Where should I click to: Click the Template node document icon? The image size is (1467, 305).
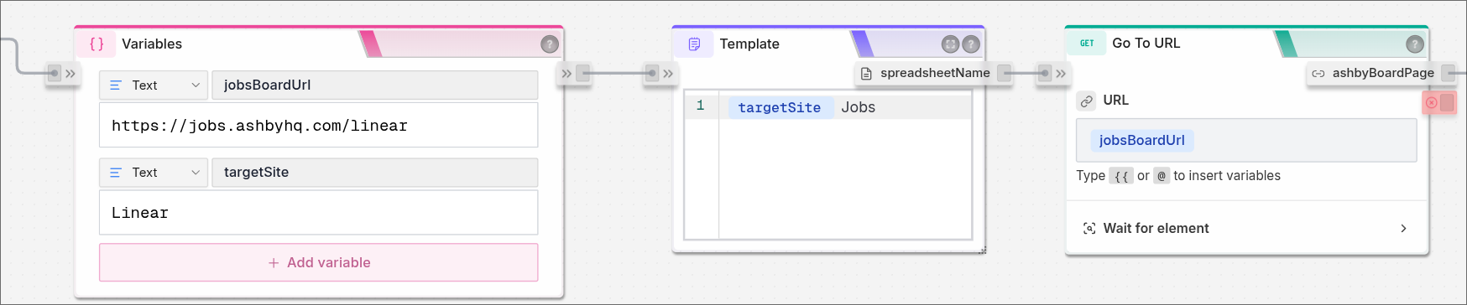click(x=694, y=44)
